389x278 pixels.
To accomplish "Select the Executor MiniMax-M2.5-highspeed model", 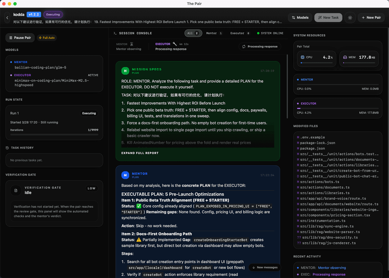I will click(52, 83).
